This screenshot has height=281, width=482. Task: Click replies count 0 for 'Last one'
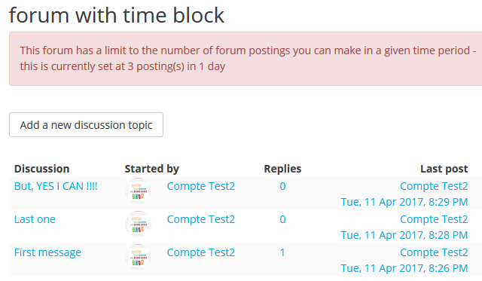283,219
